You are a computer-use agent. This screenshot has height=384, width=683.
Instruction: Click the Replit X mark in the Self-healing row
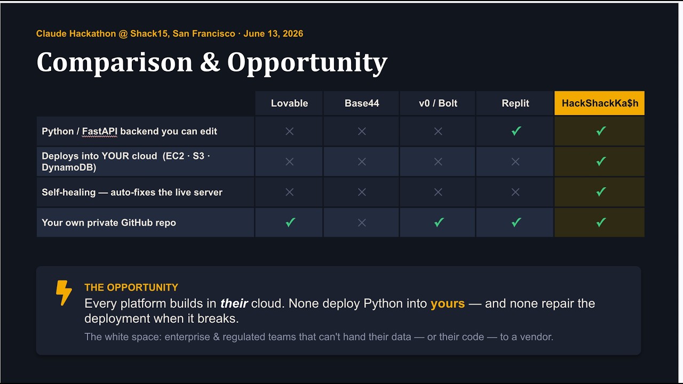[515, 192]
